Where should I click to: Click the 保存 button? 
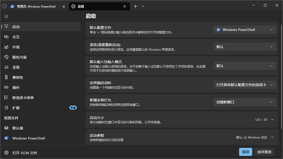click(245, 152)
